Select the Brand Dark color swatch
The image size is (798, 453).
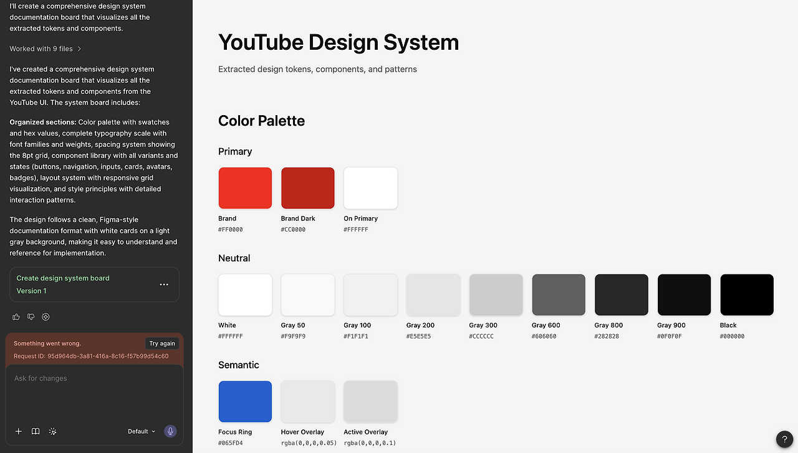point(308,188)
